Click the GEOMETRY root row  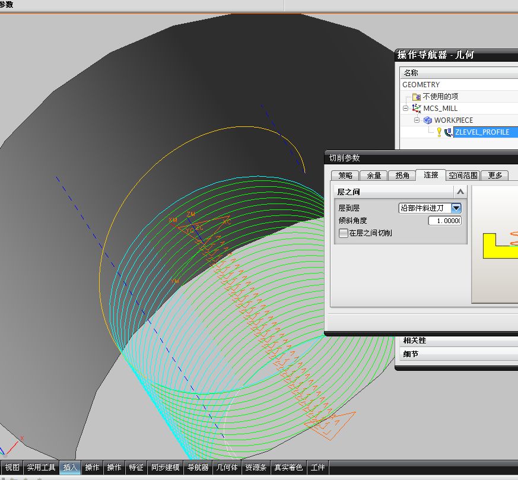click(x=459, y=85)
